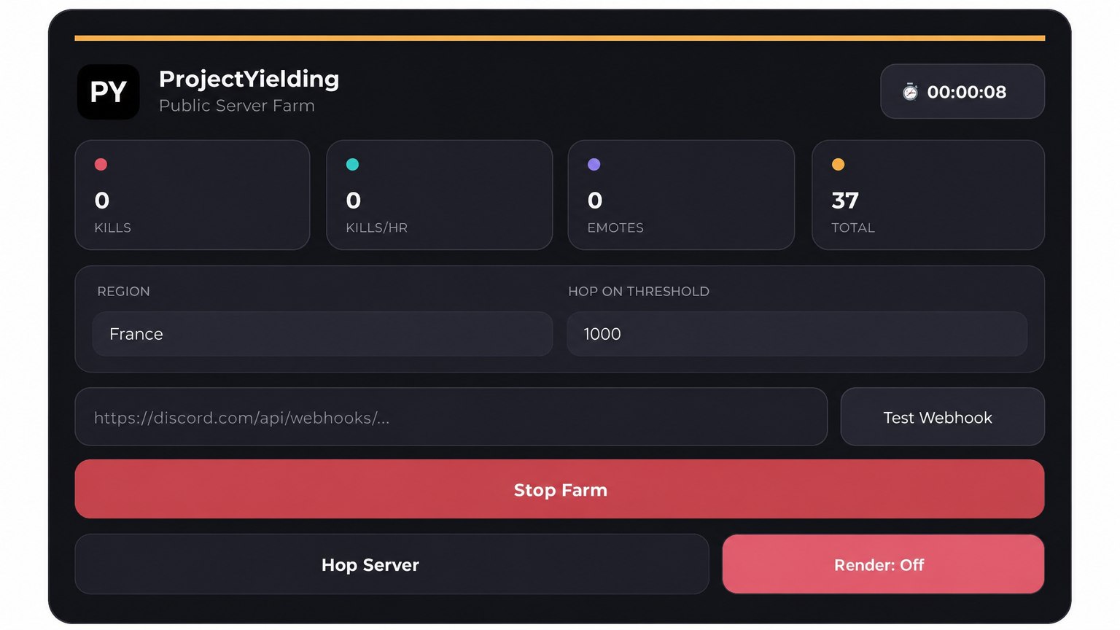Stop the farm with the red button
Screen dimensions: 1120x630
click(x=559, y=489)
